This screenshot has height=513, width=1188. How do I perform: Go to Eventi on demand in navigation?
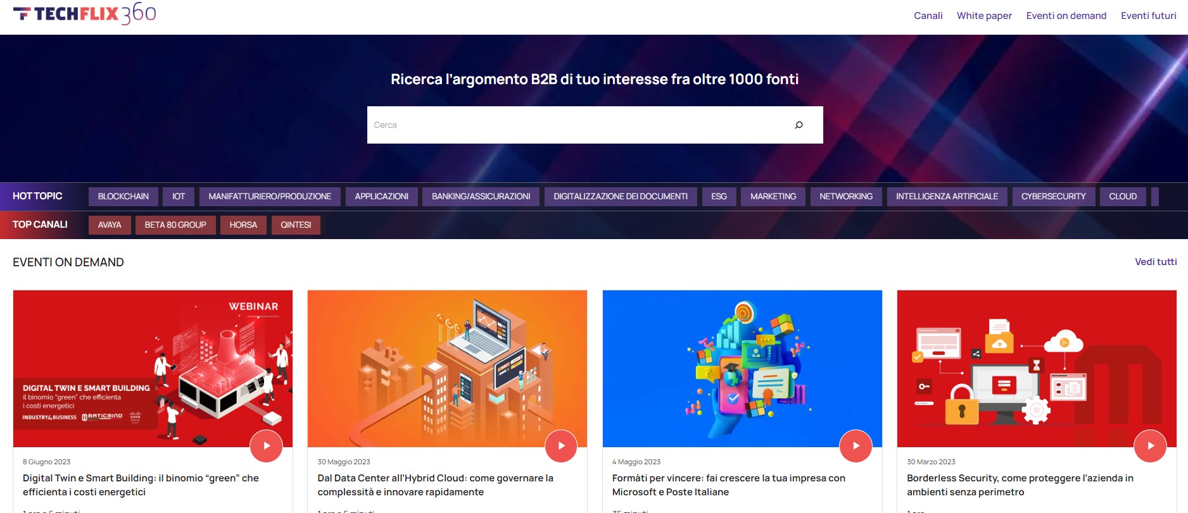click(1066, 16)
